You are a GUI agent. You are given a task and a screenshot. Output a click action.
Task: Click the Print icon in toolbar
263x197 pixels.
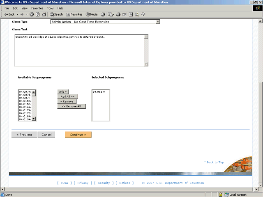click(x=118, y=15)
